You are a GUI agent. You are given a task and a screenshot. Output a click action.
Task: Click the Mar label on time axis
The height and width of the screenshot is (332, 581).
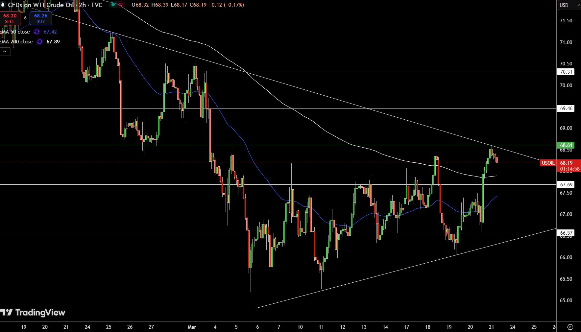pyautogui.click(x=192, y=327)
